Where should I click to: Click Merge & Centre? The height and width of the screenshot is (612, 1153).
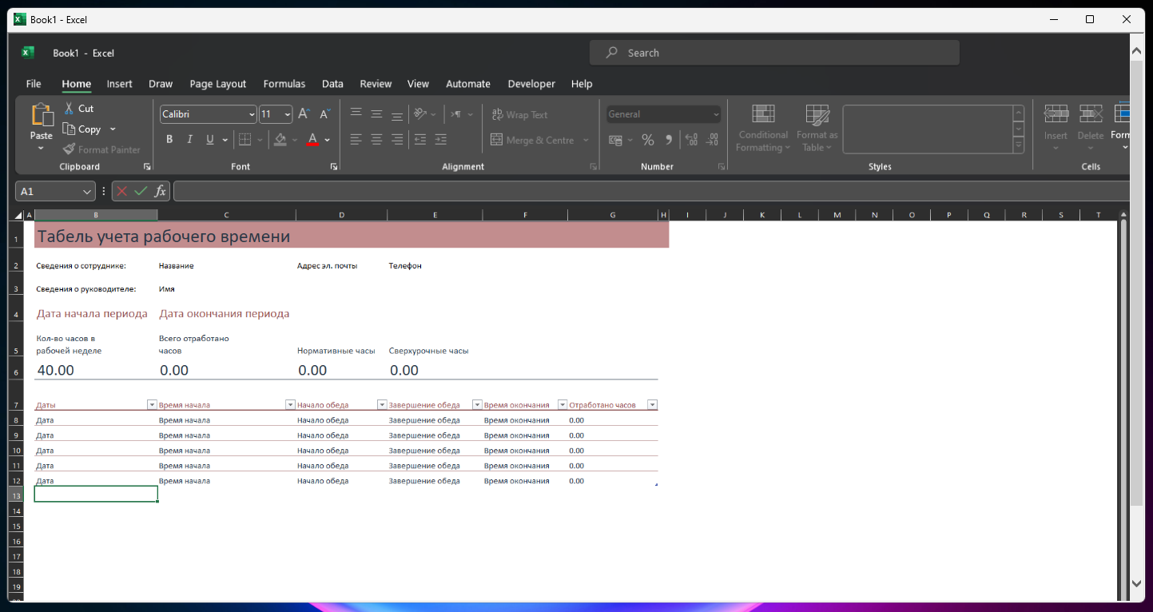[x=533, y=140]
